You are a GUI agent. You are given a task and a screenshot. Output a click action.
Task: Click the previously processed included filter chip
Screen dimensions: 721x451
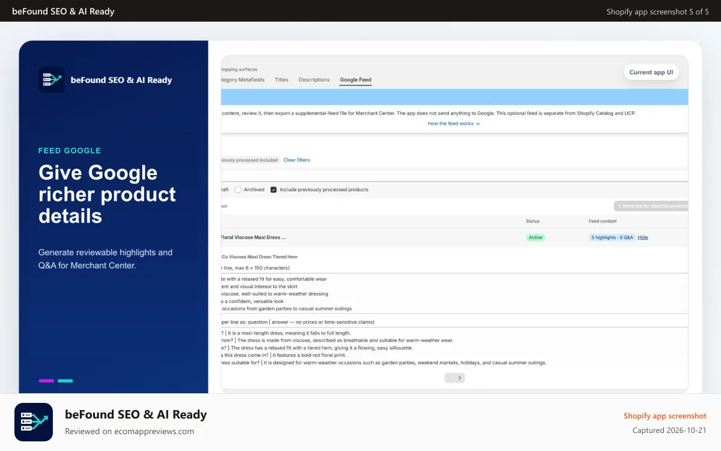(249, 160)
